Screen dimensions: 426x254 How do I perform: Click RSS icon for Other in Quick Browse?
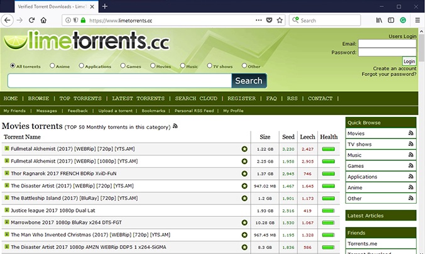click(x=410, y=198)
